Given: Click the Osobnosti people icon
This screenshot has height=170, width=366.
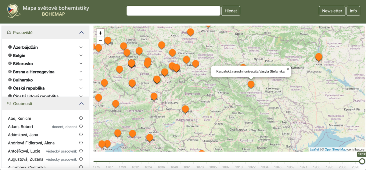Looking at the screenshot, I should [x=9, y=104].
